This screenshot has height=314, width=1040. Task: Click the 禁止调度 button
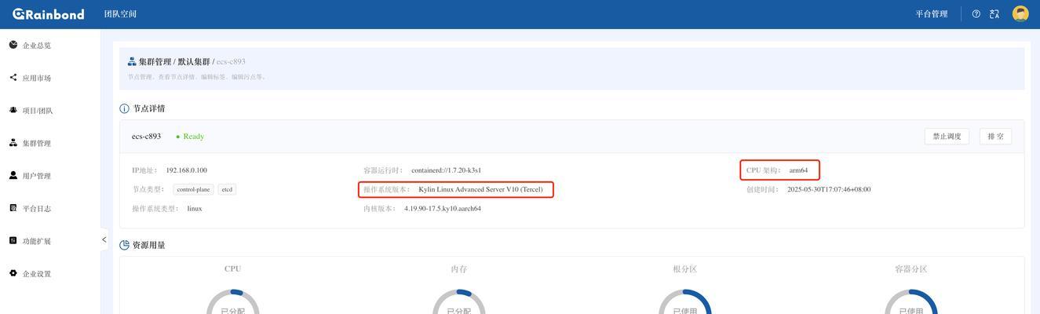(947, 137)
